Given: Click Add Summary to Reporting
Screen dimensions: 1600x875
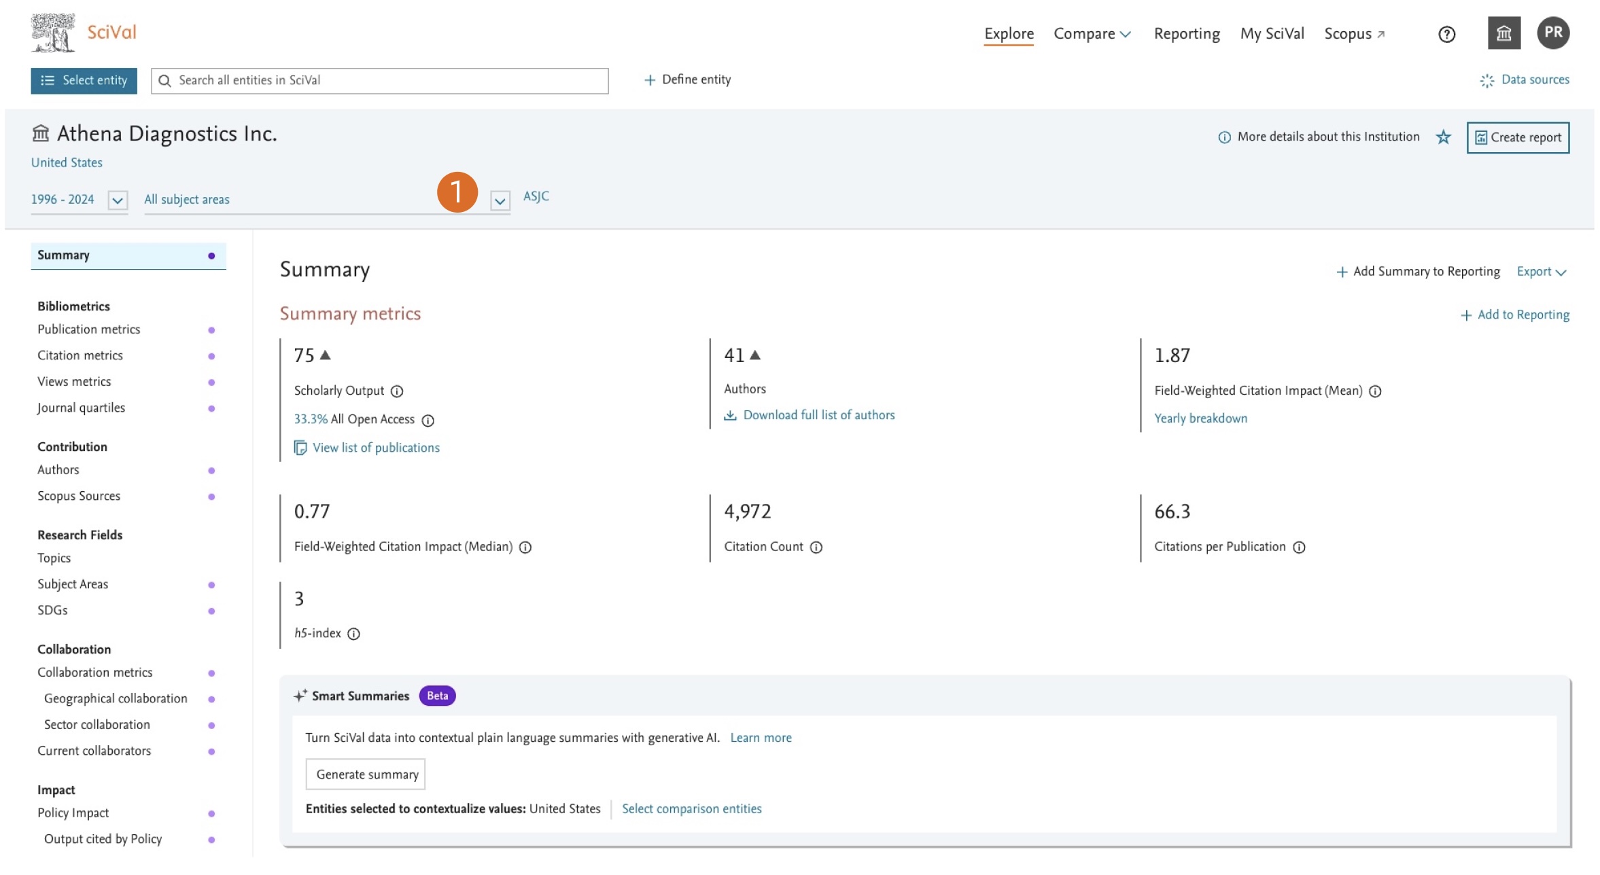Looking at the screenshot, I should click(1418, 272).
